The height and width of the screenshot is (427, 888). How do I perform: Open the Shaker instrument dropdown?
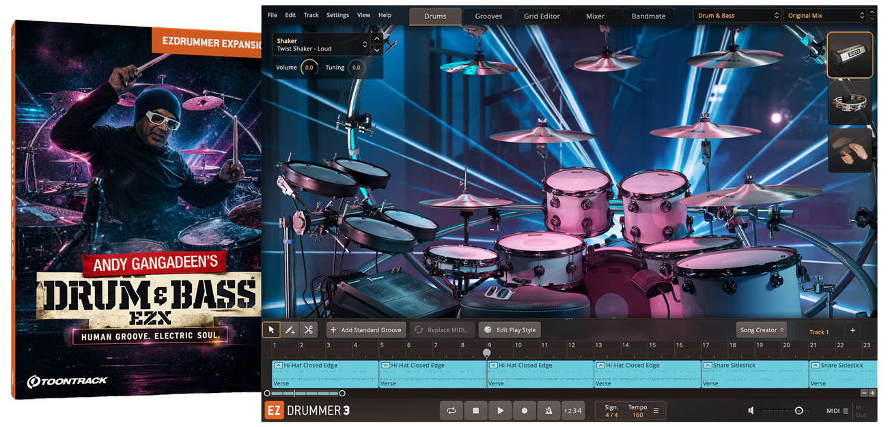321,44
